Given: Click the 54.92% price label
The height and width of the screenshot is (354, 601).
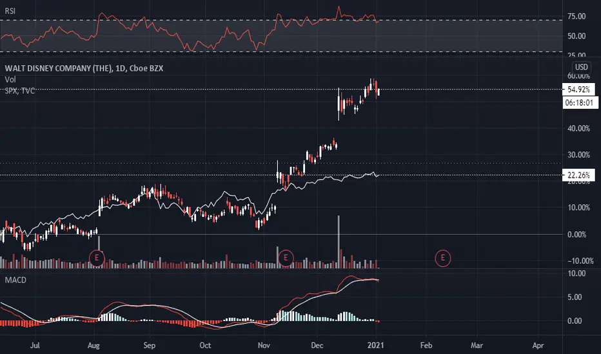Looking at the screenshot, I should [578, 89].
